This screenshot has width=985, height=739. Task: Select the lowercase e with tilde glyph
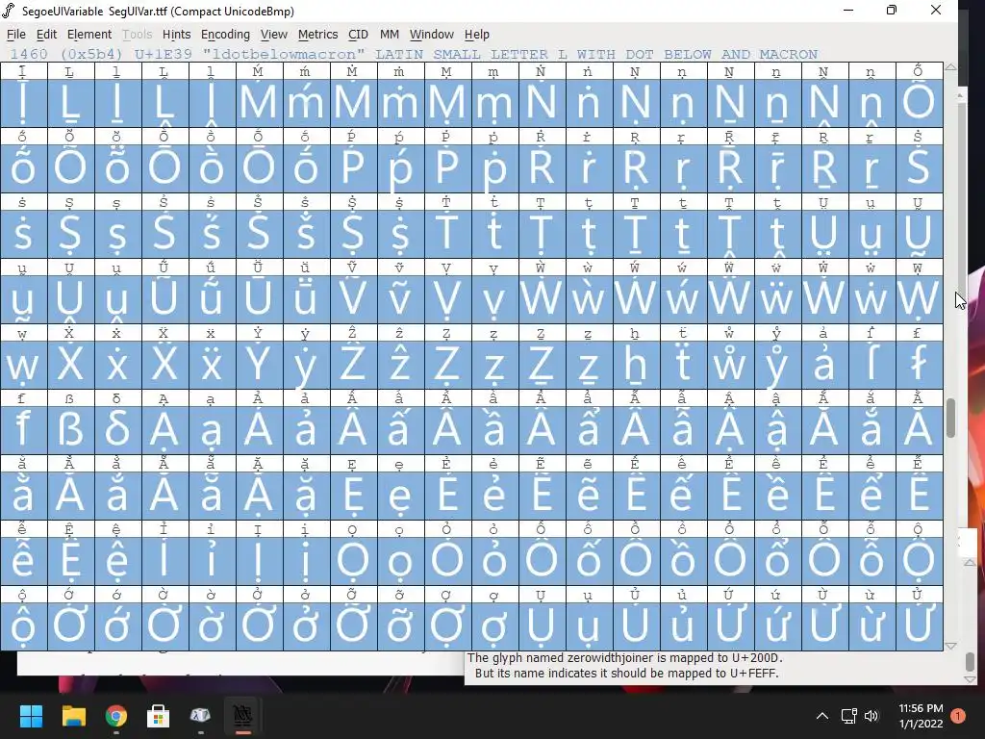coord(588,496)
